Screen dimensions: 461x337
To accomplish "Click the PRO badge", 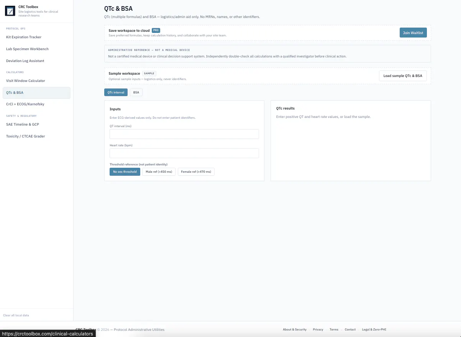I will click(156, 30).
